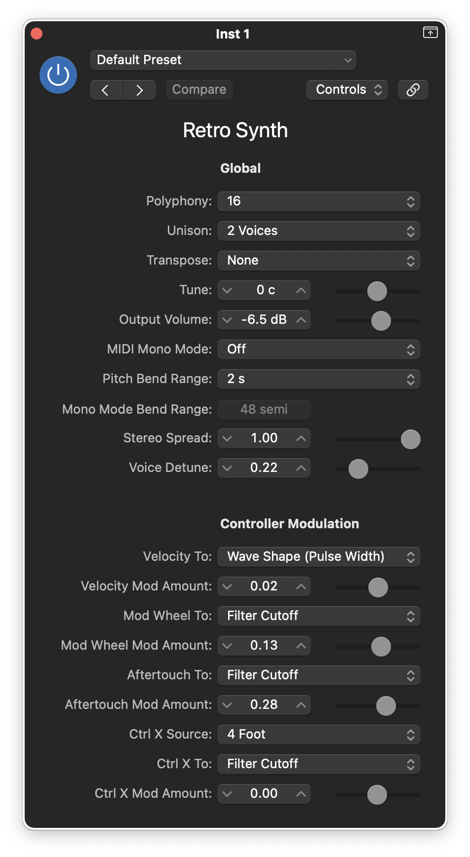470x857 pixels.
Task: Open the Default Preset dropdown
Action: pos(223,60)
